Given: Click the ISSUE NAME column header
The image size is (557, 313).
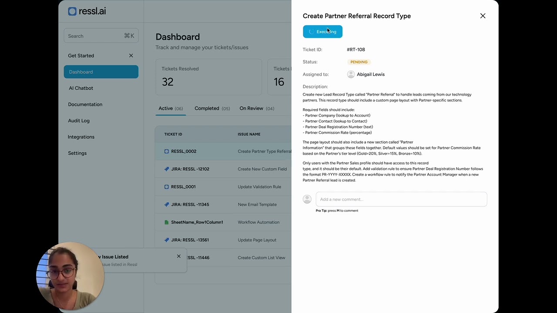Looking at the screenshot, I should click(249, 134).
